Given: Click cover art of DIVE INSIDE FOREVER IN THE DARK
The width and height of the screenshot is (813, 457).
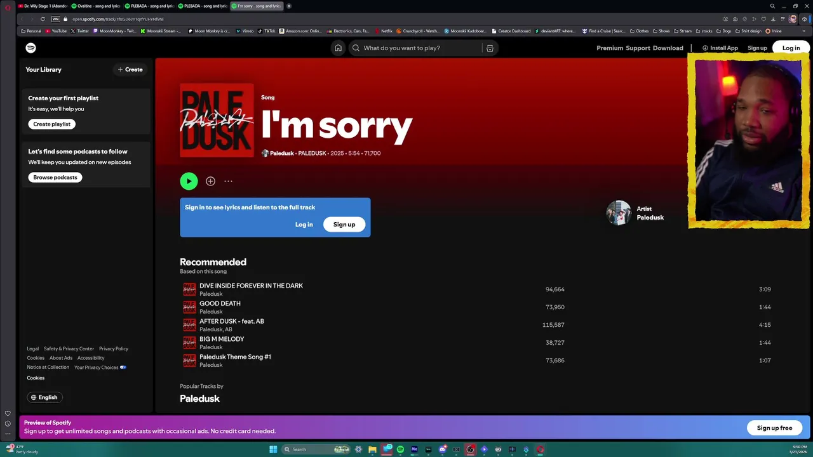Looking at the screenshot, I should (189, 289).
